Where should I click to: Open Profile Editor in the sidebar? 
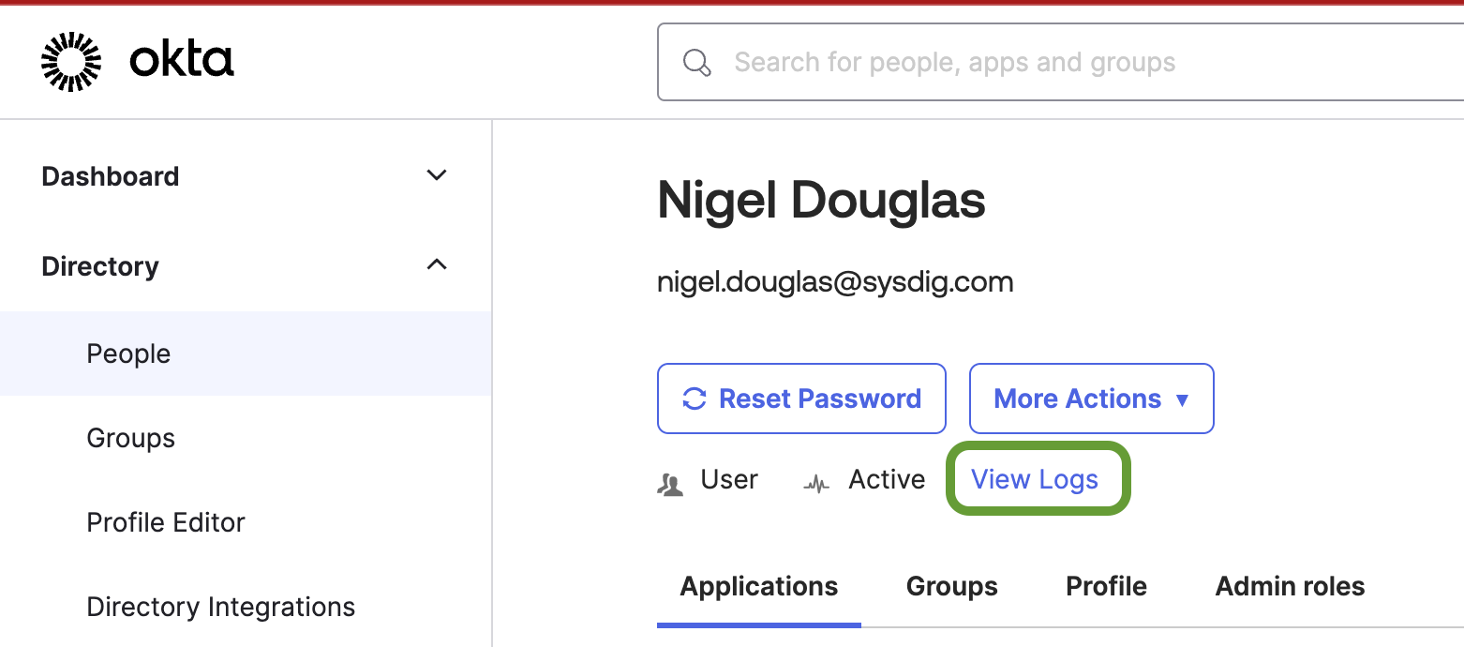pyautogui.click(x=166, y=522)
